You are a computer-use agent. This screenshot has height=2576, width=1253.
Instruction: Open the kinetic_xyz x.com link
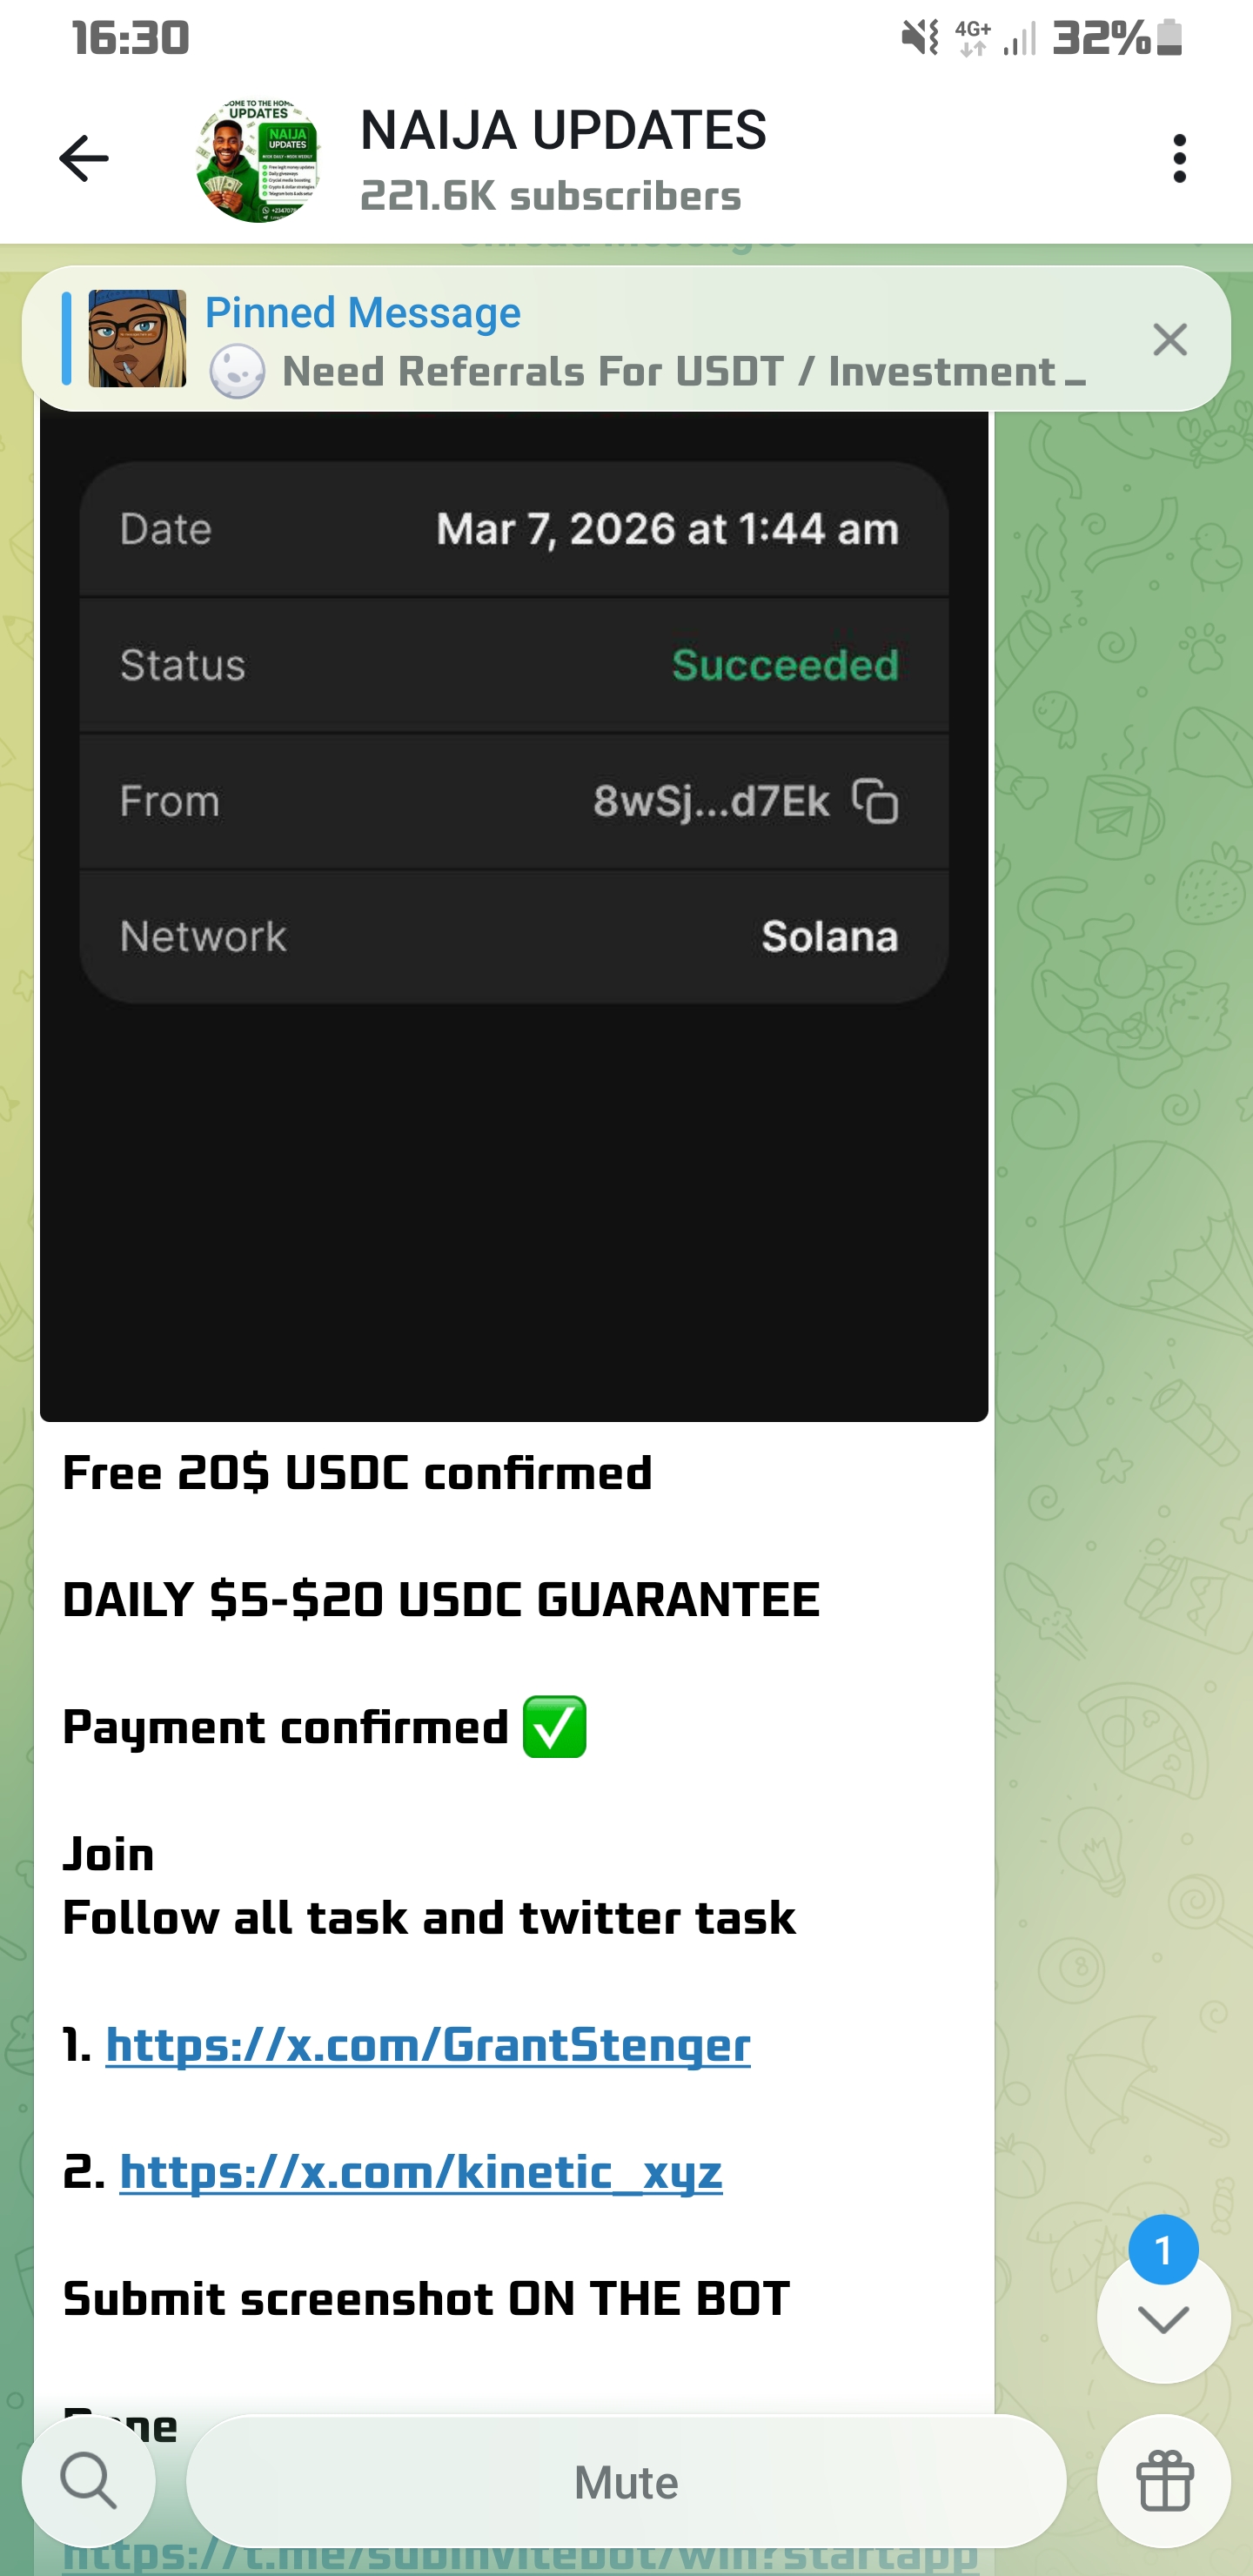pyautogui.click(x=420, y=2172)
